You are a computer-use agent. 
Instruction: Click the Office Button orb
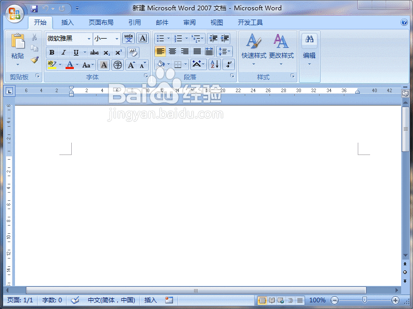(14, 14)
